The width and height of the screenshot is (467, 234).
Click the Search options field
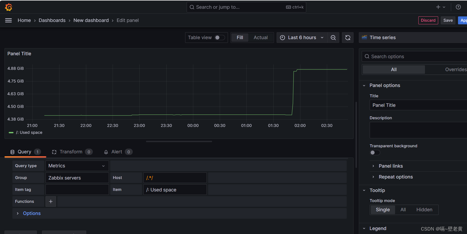pyautogui.click(x=414, y=56)
